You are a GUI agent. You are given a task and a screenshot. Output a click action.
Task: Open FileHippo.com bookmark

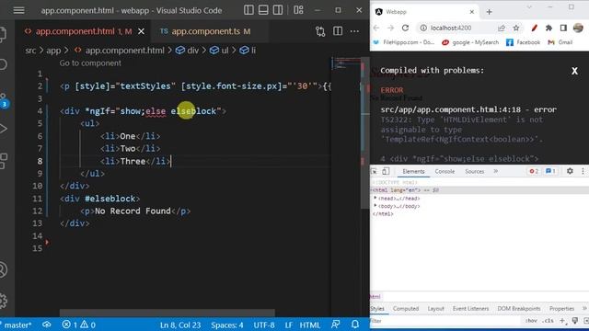point(403,42)
